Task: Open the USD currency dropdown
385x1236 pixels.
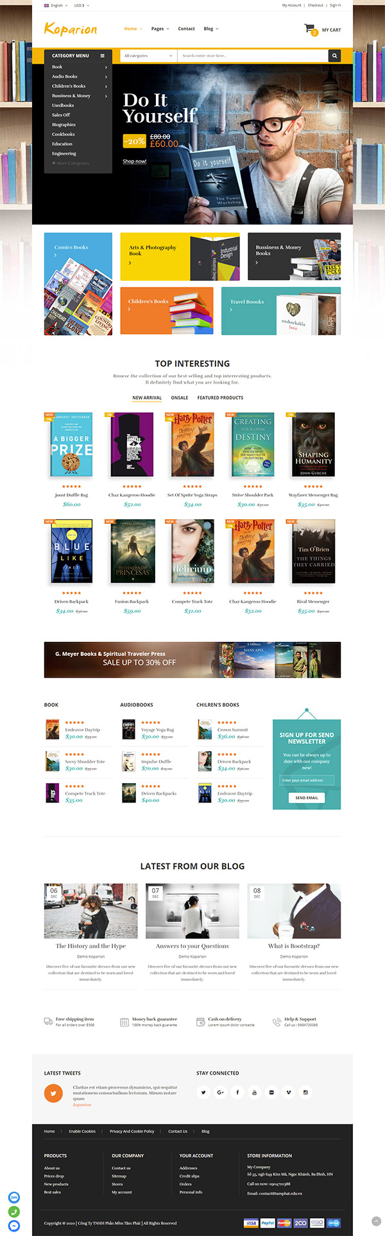Action: (81, 5)
